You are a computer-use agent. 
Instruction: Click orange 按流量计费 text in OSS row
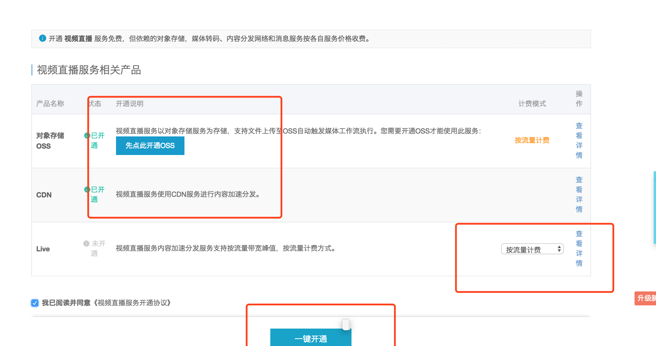coord(532,140)
